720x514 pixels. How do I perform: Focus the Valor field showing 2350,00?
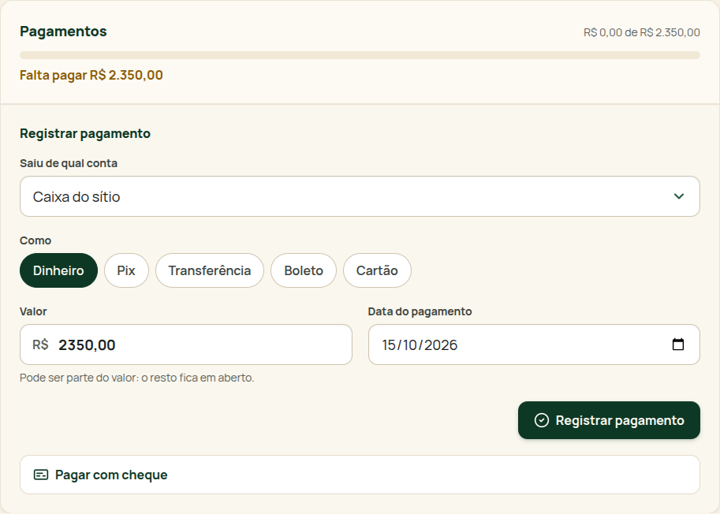coord(185,345)
